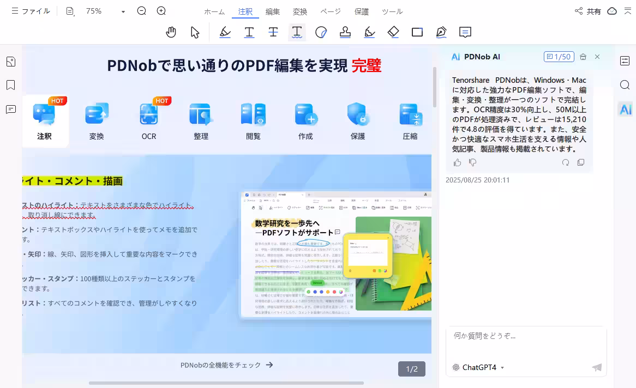The width and height of the screenshot is (636, 388).
Task: Toggle the PDNob AI assistant panel
Action: tap(625, 109)
